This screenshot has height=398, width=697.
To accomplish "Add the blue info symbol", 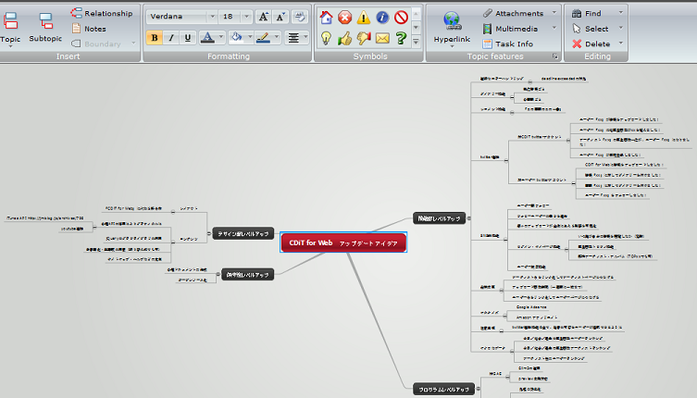I will tap(382, 18).
